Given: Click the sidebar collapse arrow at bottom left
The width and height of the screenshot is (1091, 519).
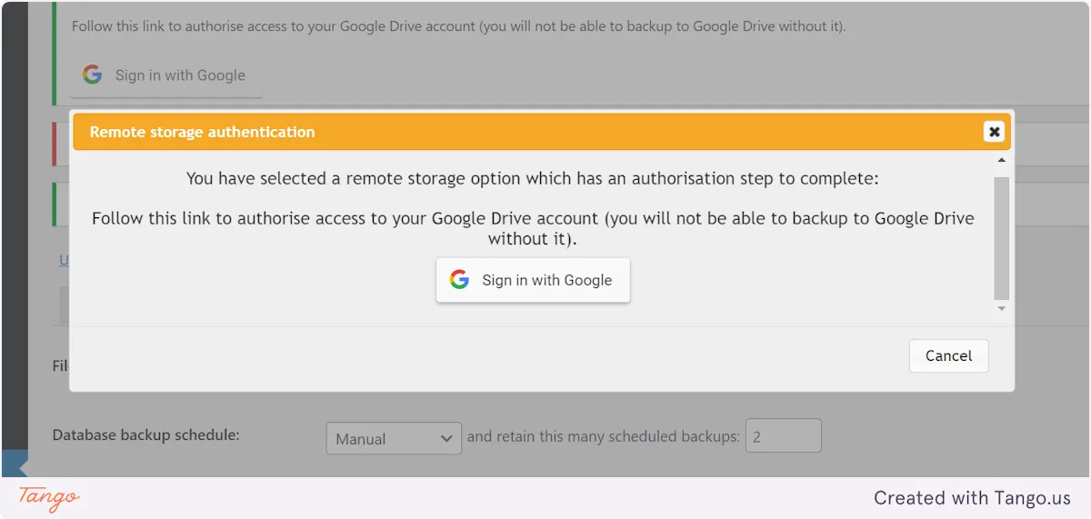Looking at the screenshot, I should 15,464.
